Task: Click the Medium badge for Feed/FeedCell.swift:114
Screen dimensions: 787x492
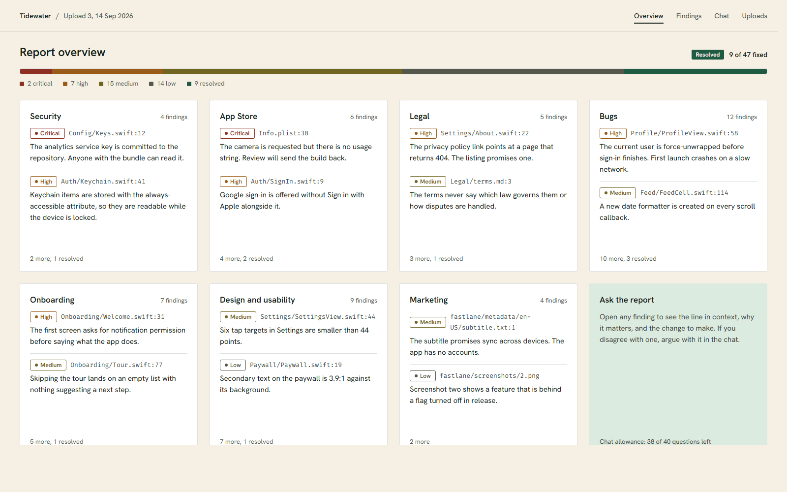Action: 618,193
